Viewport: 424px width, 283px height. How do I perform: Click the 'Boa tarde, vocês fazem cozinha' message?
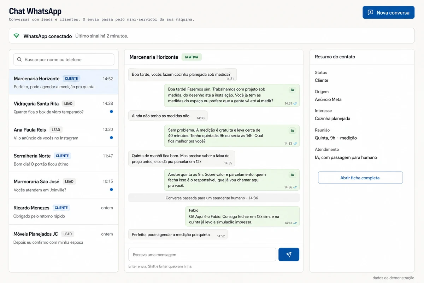(182, 75)
